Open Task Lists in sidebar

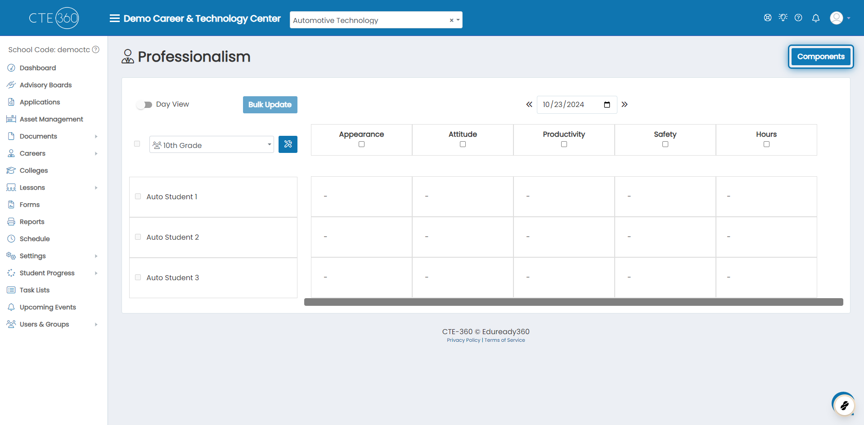click(35, 290)
